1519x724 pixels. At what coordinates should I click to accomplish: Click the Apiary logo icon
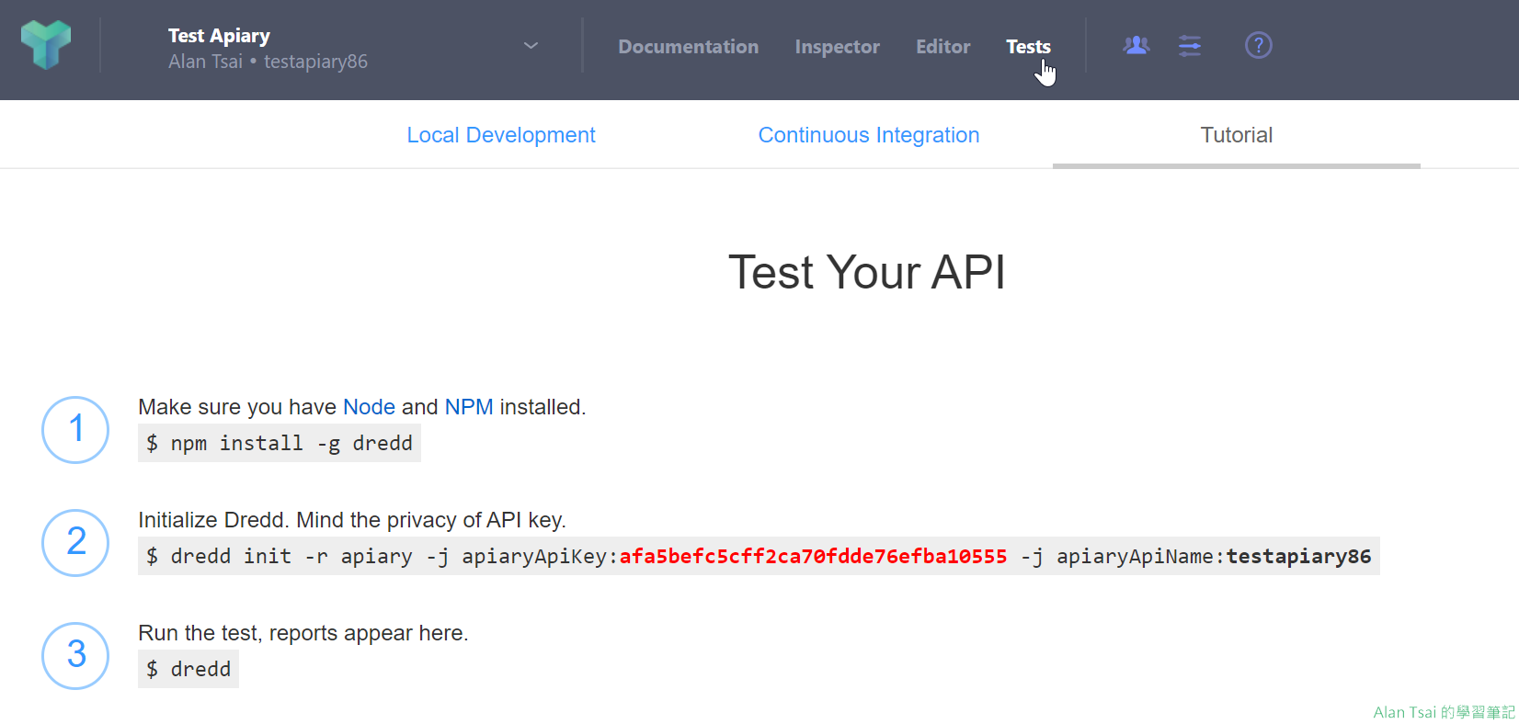tap(46, 45)
